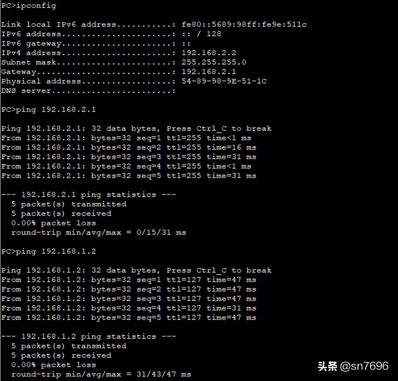Click the seq=1 ttl=255 reply line
Image resolution: width=398 pixels, height=381 pixels.
pos(126,138)
